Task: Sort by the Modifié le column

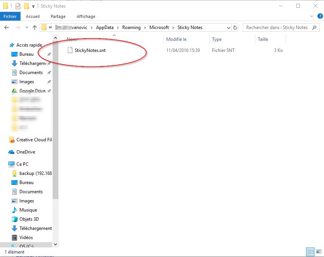Action: coord(176,39)
